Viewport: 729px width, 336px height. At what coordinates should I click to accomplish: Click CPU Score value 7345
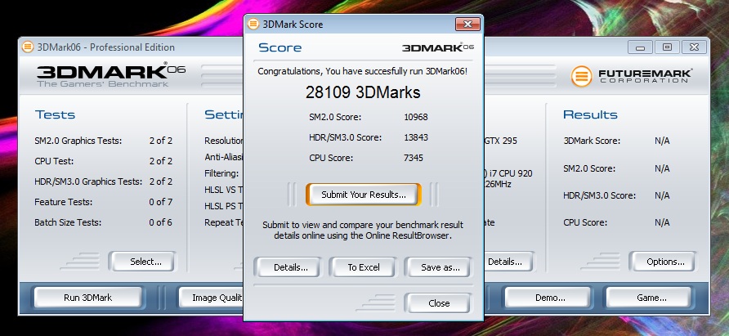(414, 158)
